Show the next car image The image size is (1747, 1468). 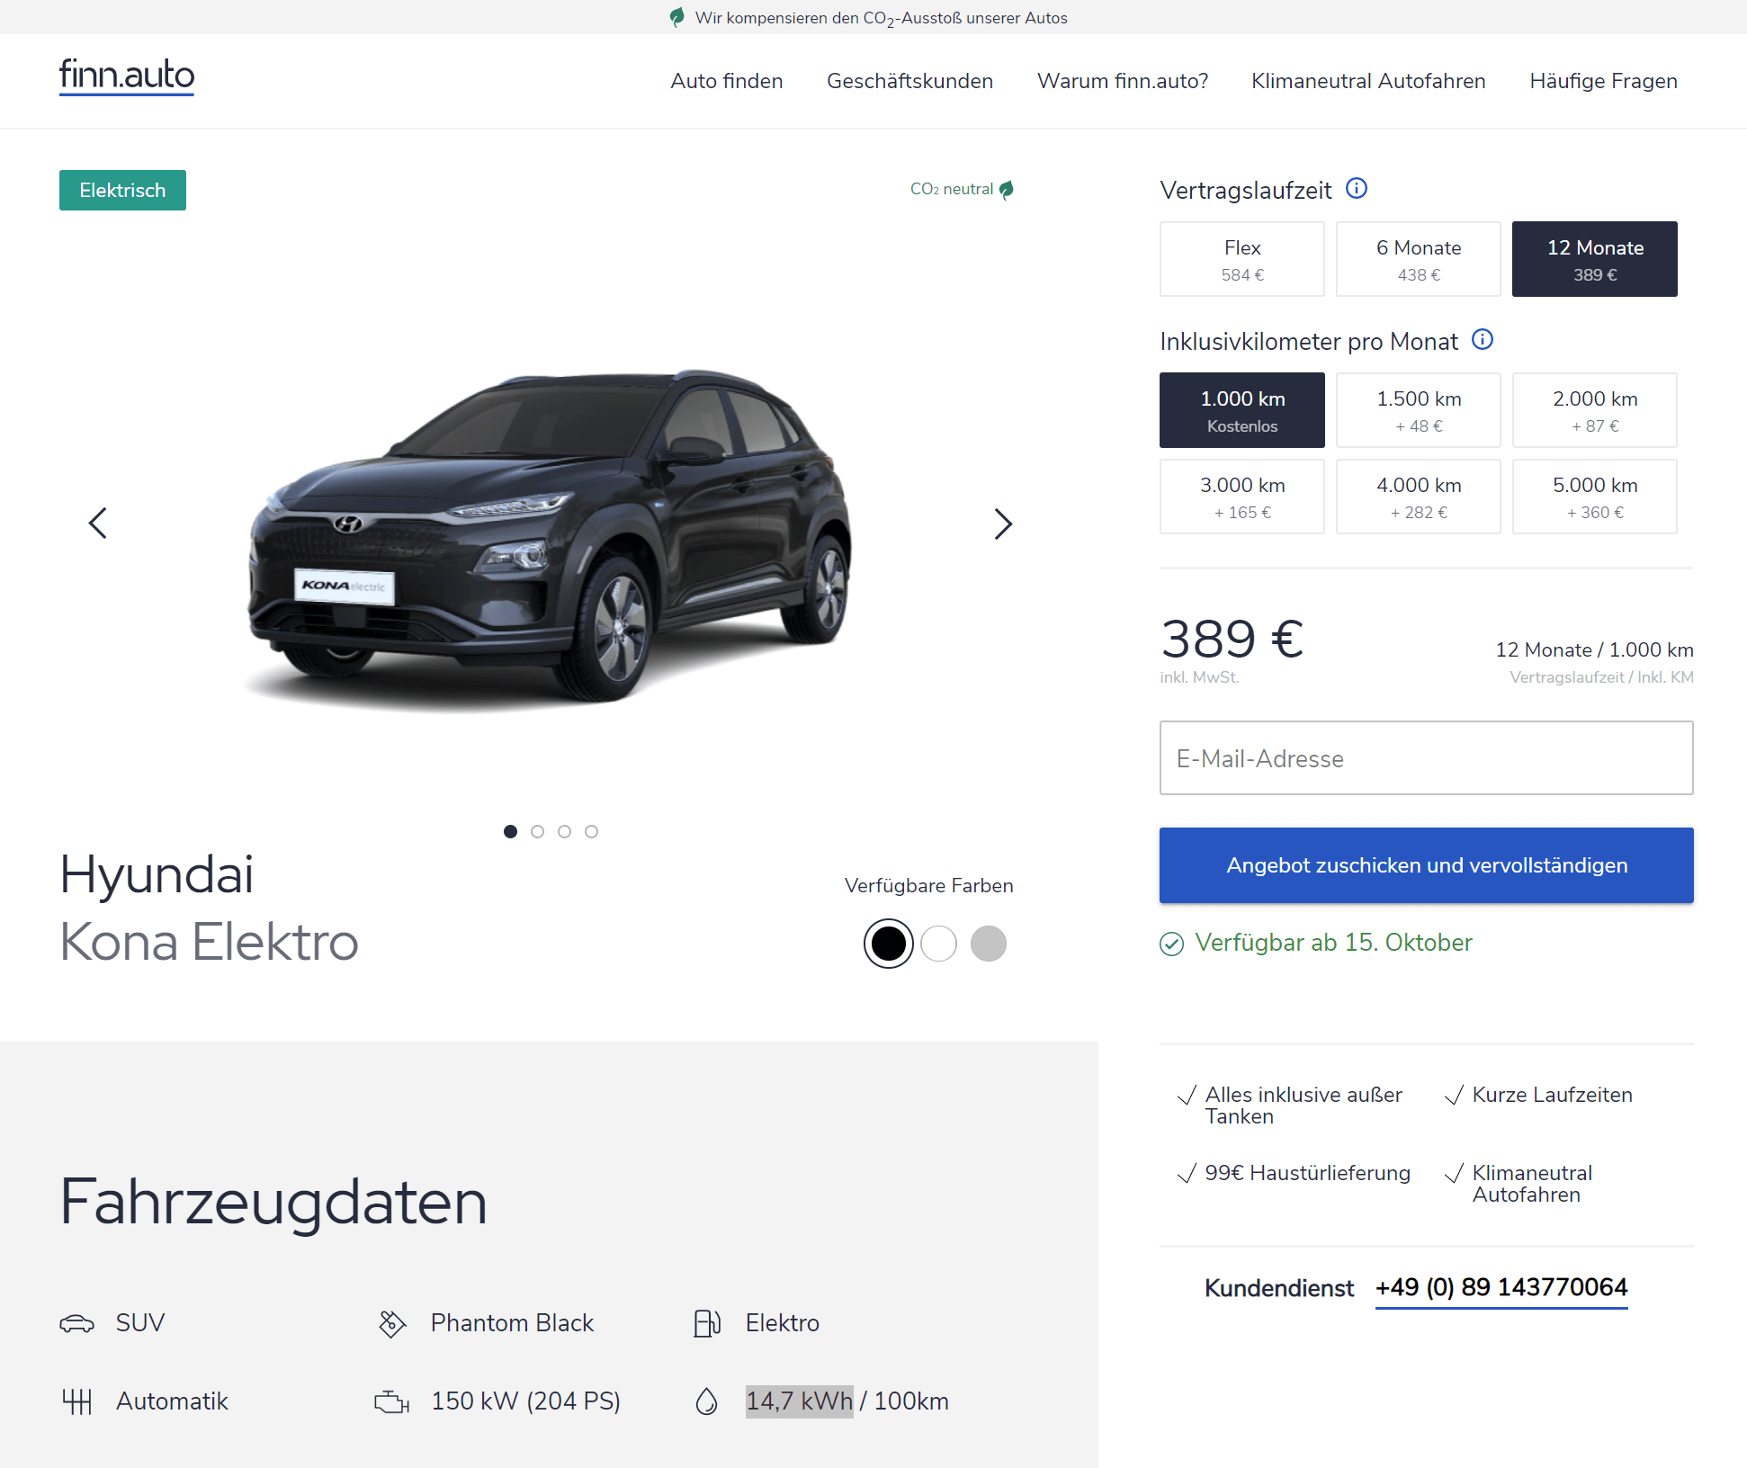(x=1003, y=524)
